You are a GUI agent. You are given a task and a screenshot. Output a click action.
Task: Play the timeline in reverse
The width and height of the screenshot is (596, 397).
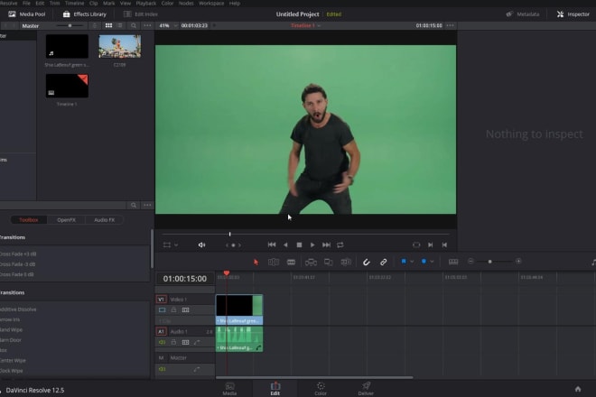coord(285,245)
